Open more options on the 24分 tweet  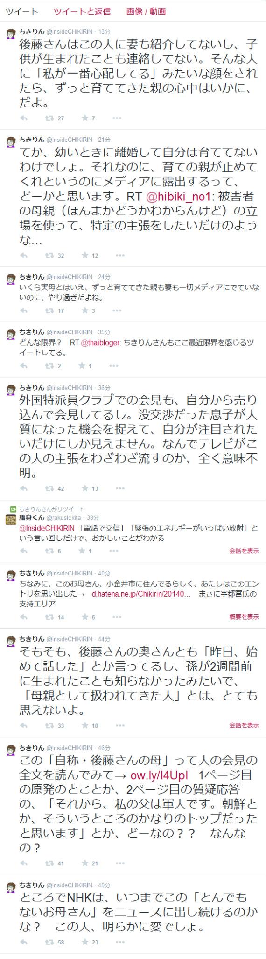pos(120,310)
